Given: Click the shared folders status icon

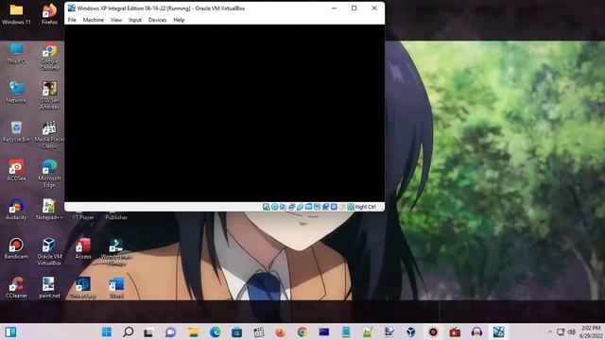Looking at the screenshot, I should (309, 207).
